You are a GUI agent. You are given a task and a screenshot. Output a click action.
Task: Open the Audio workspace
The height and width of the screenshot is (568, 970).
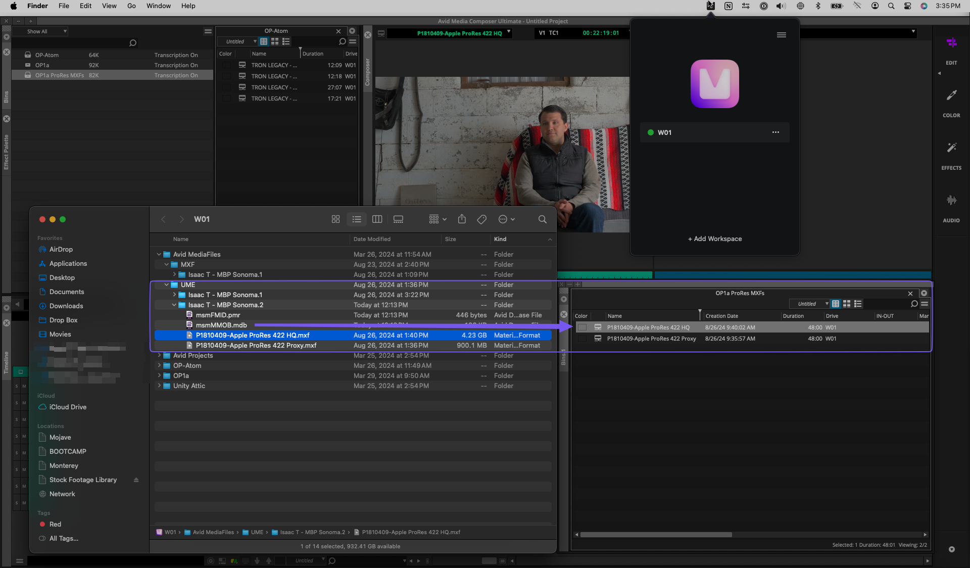coord(951,208)
